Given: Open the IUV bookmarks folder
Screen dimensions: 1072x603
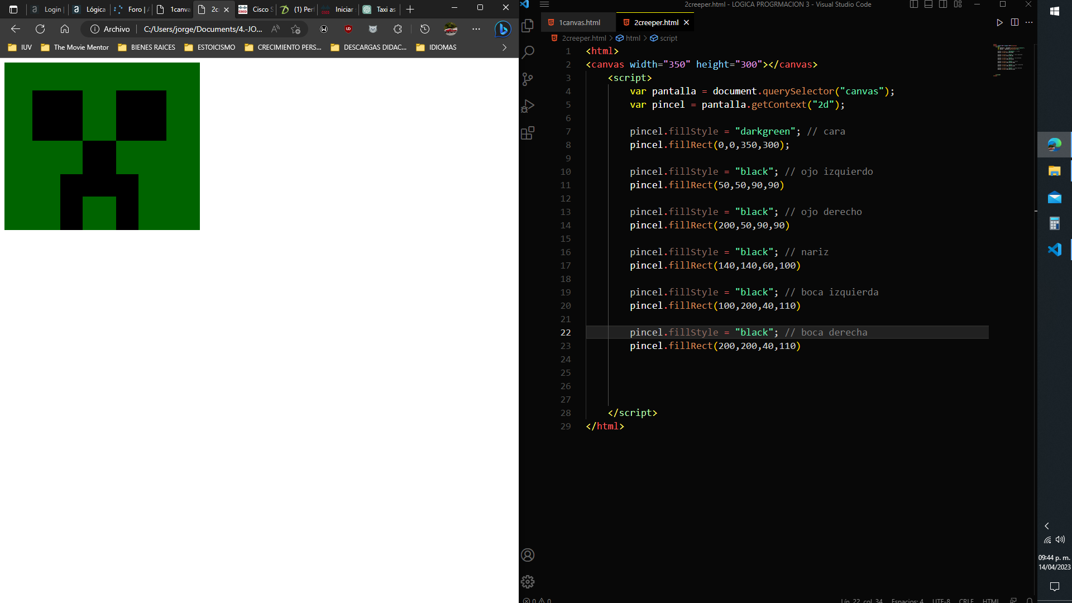Looking at the screenshot, I should point(20,47).
